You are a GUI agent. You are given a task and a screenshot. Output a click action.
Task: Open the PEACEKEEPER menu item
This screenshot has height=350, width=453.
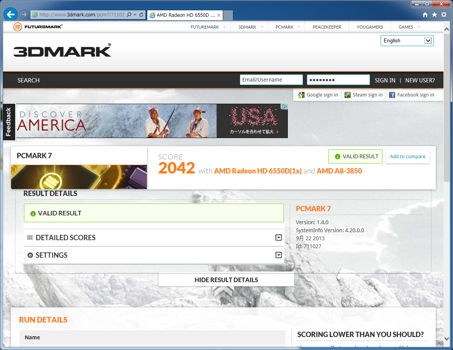click(x=327, y=27)
